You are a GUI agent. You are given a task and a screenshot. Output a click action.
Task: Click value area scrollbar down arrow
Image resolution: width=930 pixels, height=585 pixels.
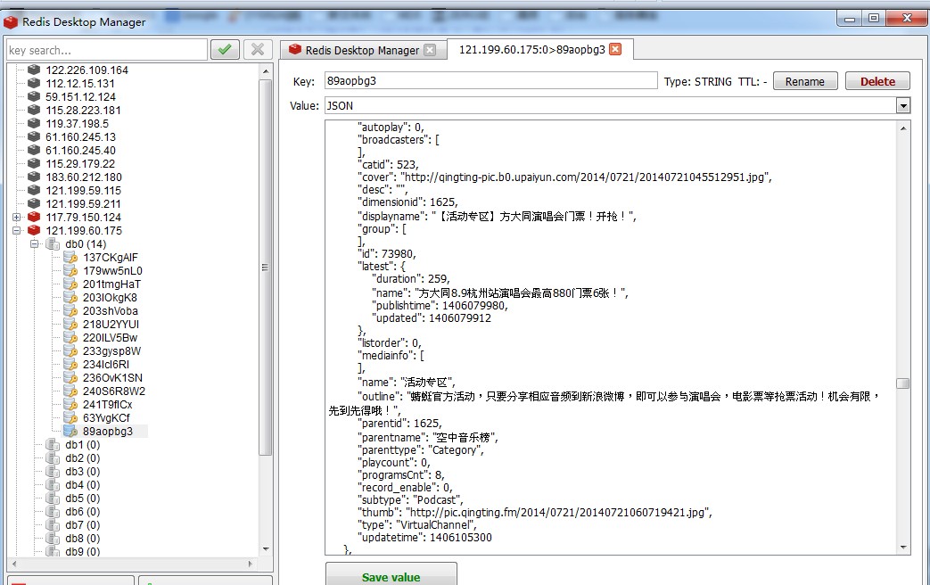902,548
